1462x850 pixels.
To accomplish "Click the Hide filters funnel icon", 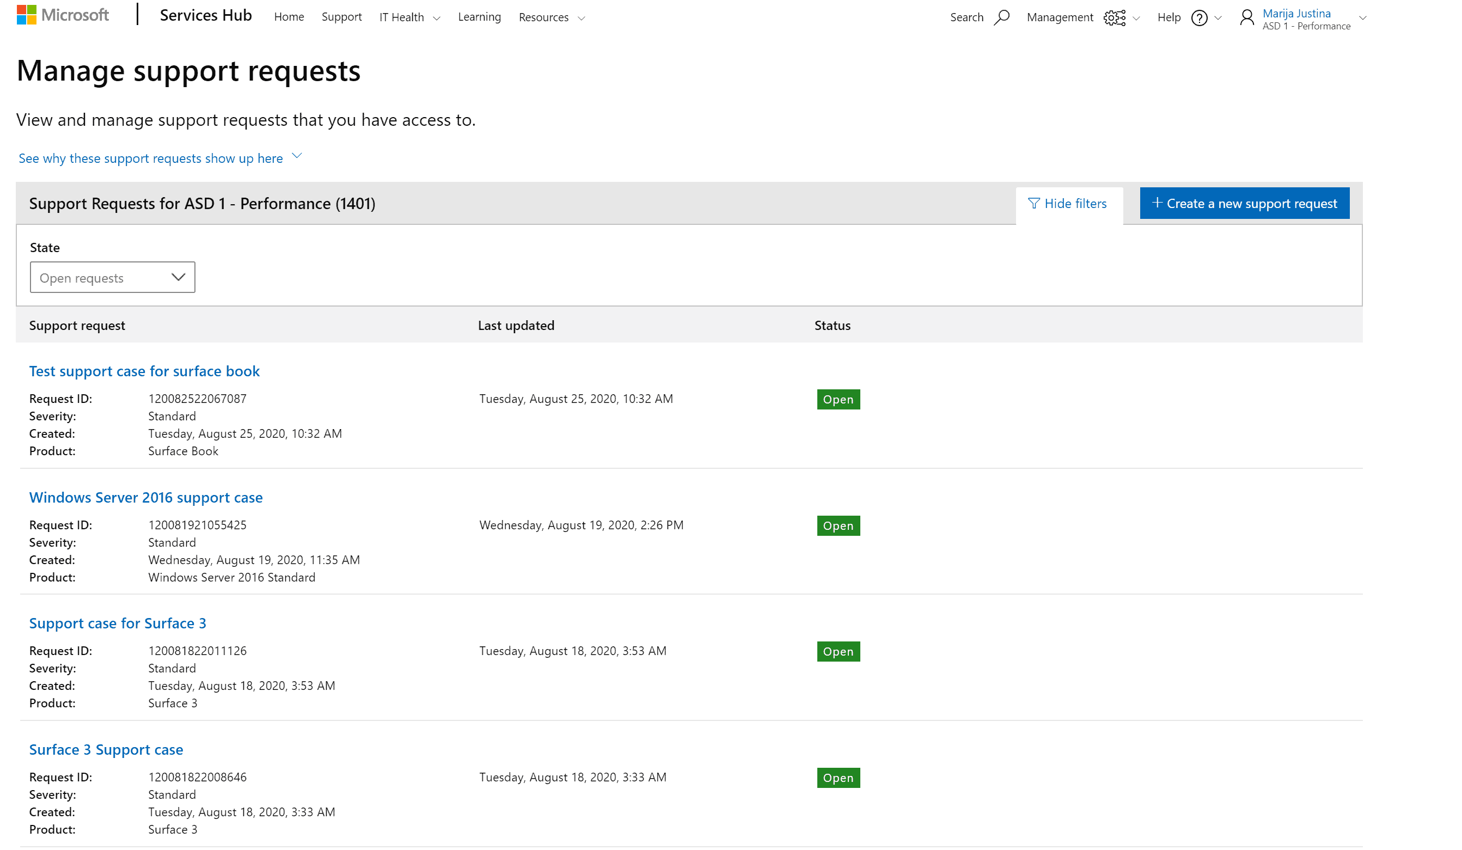I will [x=1034, y=203].
